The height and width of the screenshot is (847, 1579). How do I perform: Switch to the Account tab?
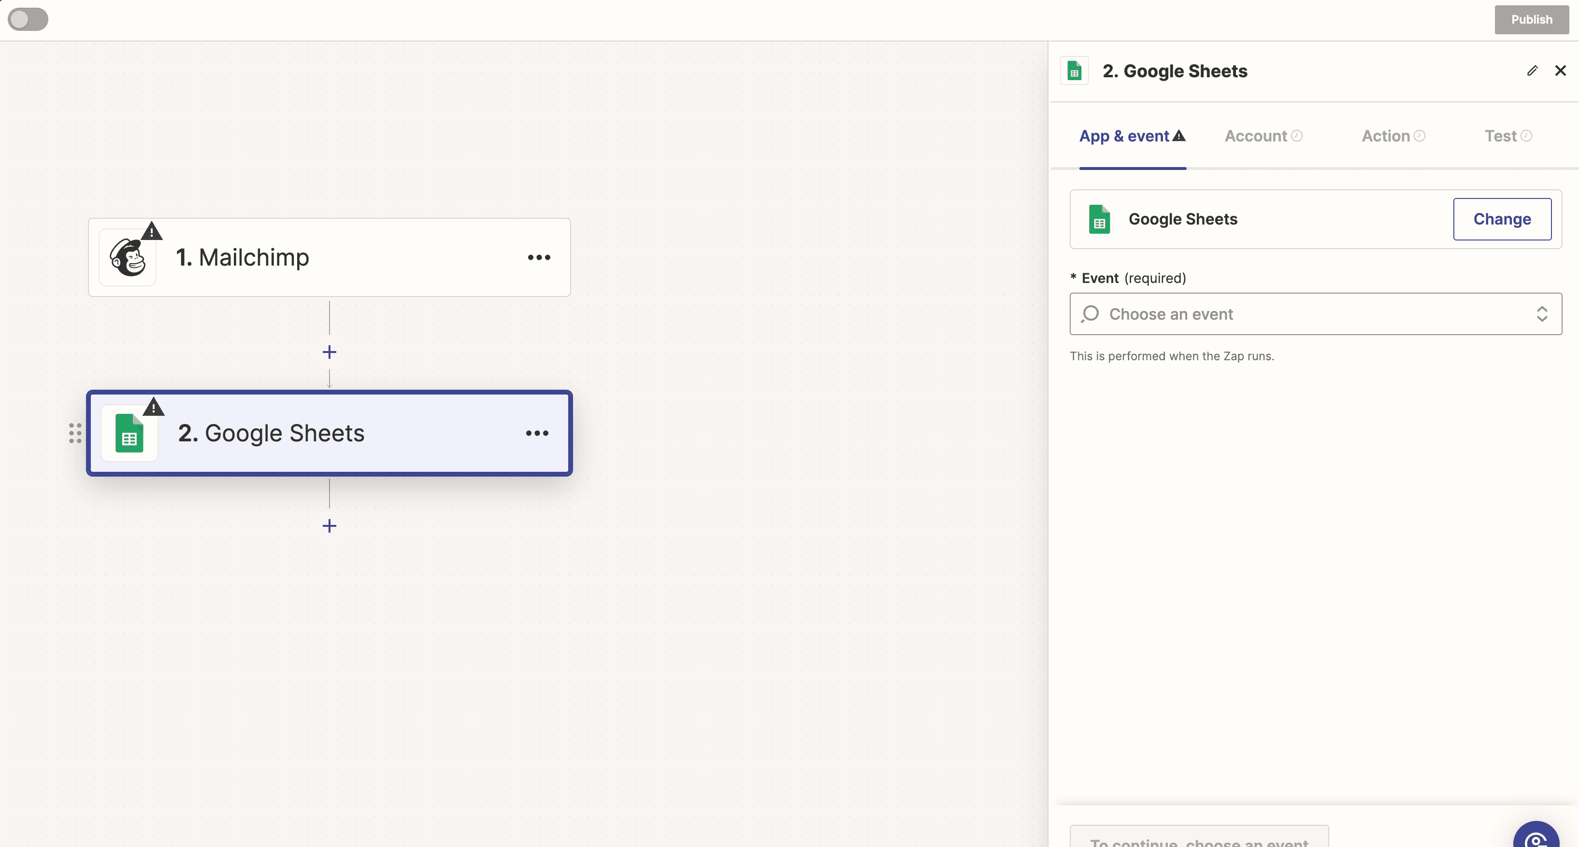pyautogui.click(x=1263, y=136)
